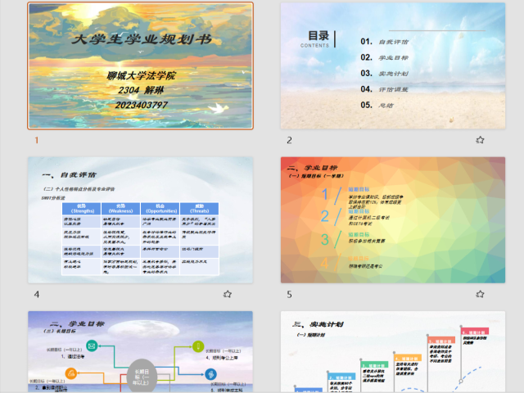Click the 聊城大学法学院 text on slide 1

(142, 76)
